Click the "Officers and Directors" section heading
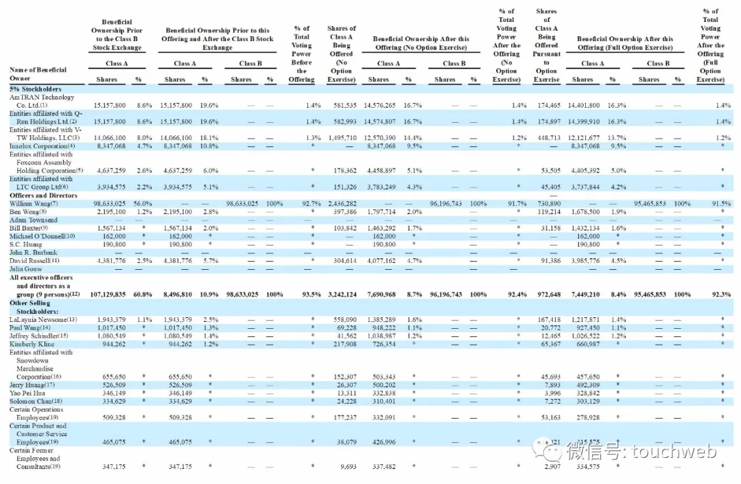Viewport: 741px width, 484px height. pyautogui.click(x=43, y=195)
